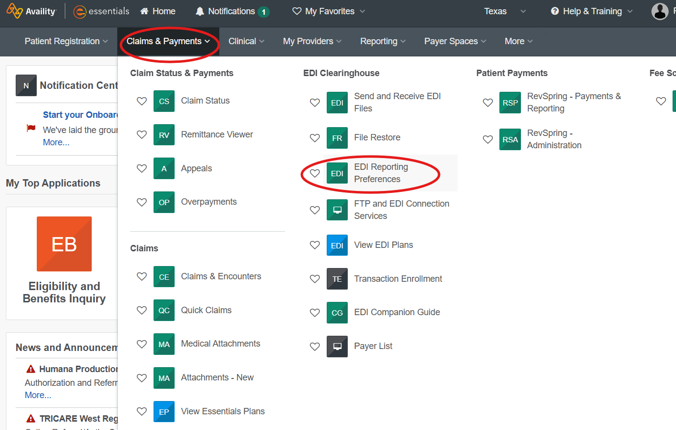Favorite Remittance Viewer with its heart
The image size is (676, 430).
click(142, 134)
